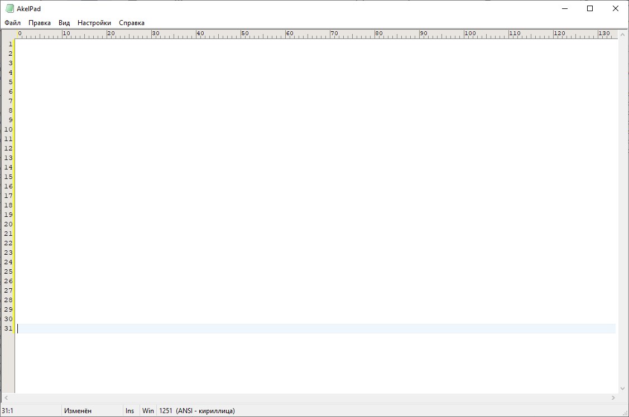Click the 1251 ANSI кириллица encoding field
This screenshot has width=629, height=417.
coord(197,411)
